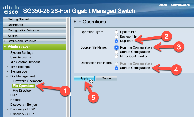The image size is (194, 117).
Task: Select the Update File operation type
Action: [116, 32]
